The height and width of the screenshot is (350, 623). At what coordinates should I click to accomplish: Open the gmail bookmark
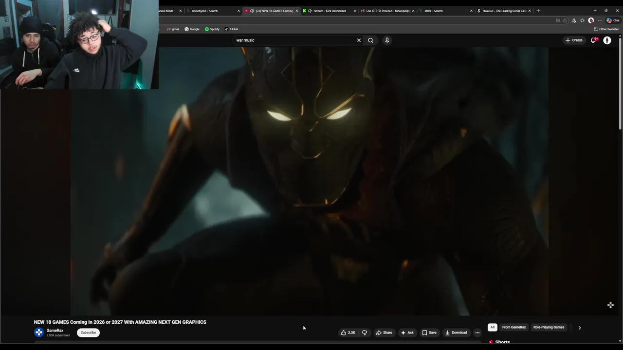pos(173,29)
